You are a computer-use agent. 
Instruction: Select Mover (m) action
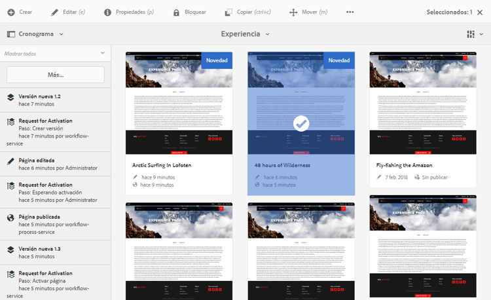coord(314,12)
